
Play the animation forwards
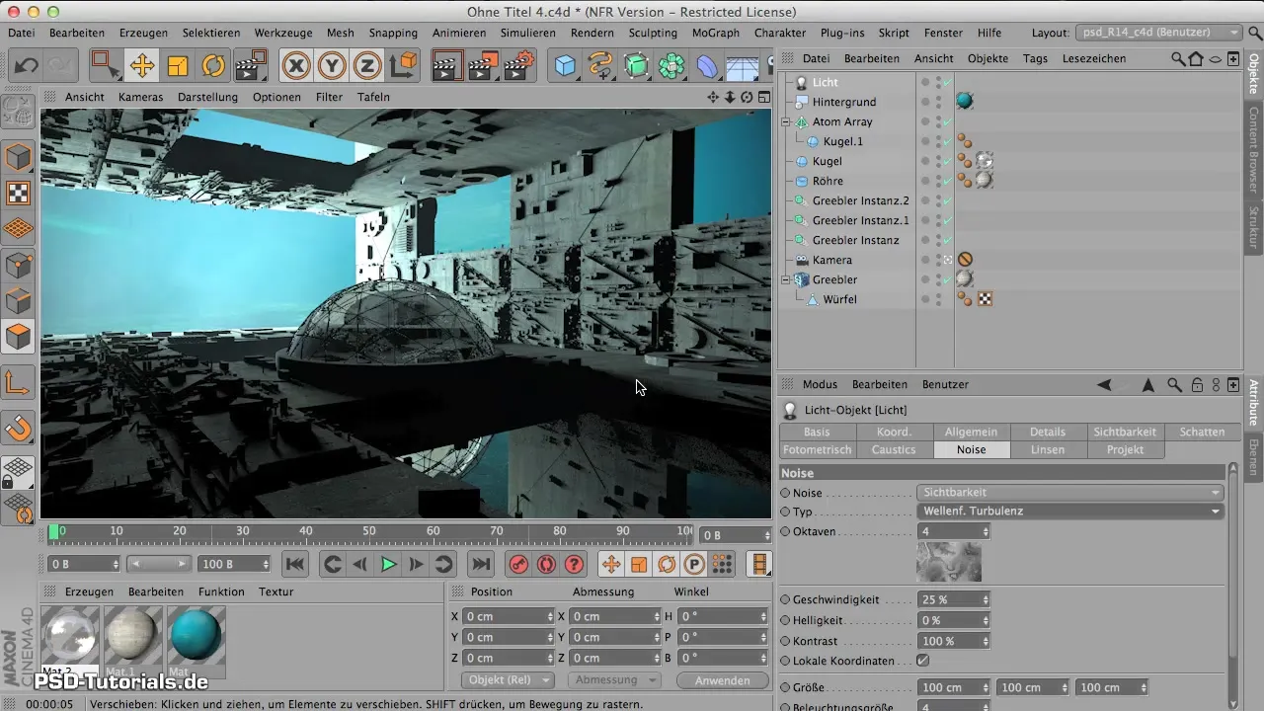coord(388,564)
